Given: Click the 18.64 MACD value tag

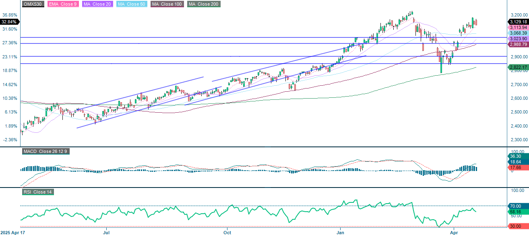Looking at the screenshot, I should click(518, 161).
